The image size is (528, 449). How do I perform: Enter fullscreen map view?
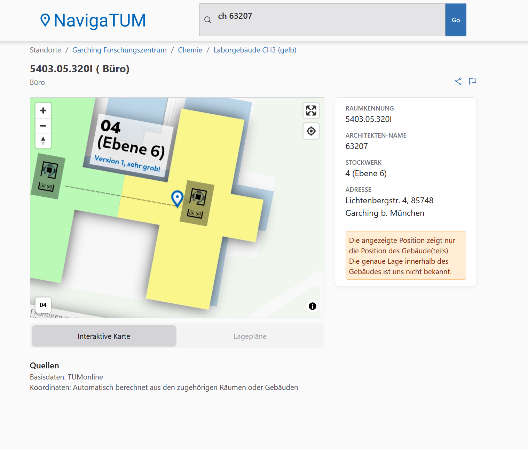coord(311,111)
